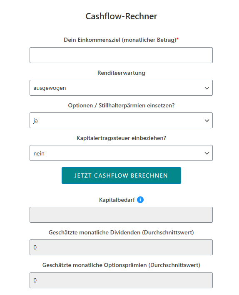Click the Geschätzte monatliche Optionsprämien label
The image size is (239, 295).
click(121, 265)
